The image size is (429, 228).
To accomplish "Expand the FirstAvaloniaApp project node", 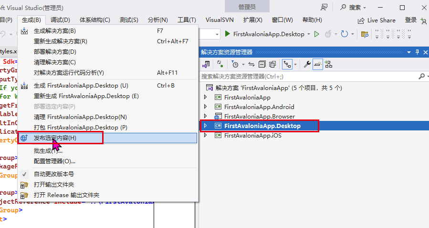I will point(206,97).
